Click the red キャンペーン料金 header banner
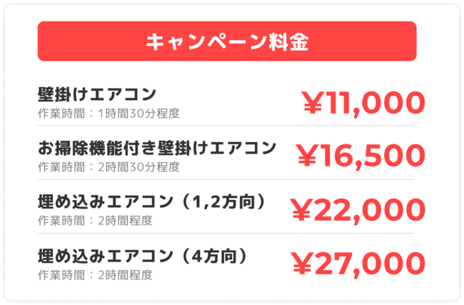Screen dimensions: 464x305 [x=227, y=41]
